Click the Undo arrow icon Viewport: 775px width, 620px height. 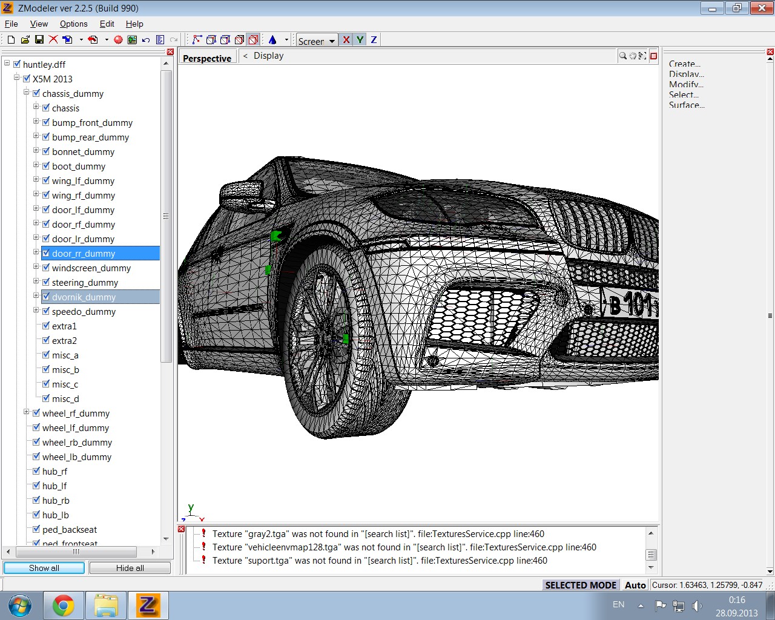[146, 40]
